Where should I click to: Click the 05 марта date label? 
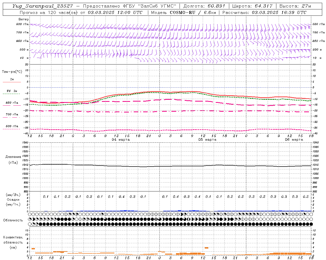tap(207, 139)
